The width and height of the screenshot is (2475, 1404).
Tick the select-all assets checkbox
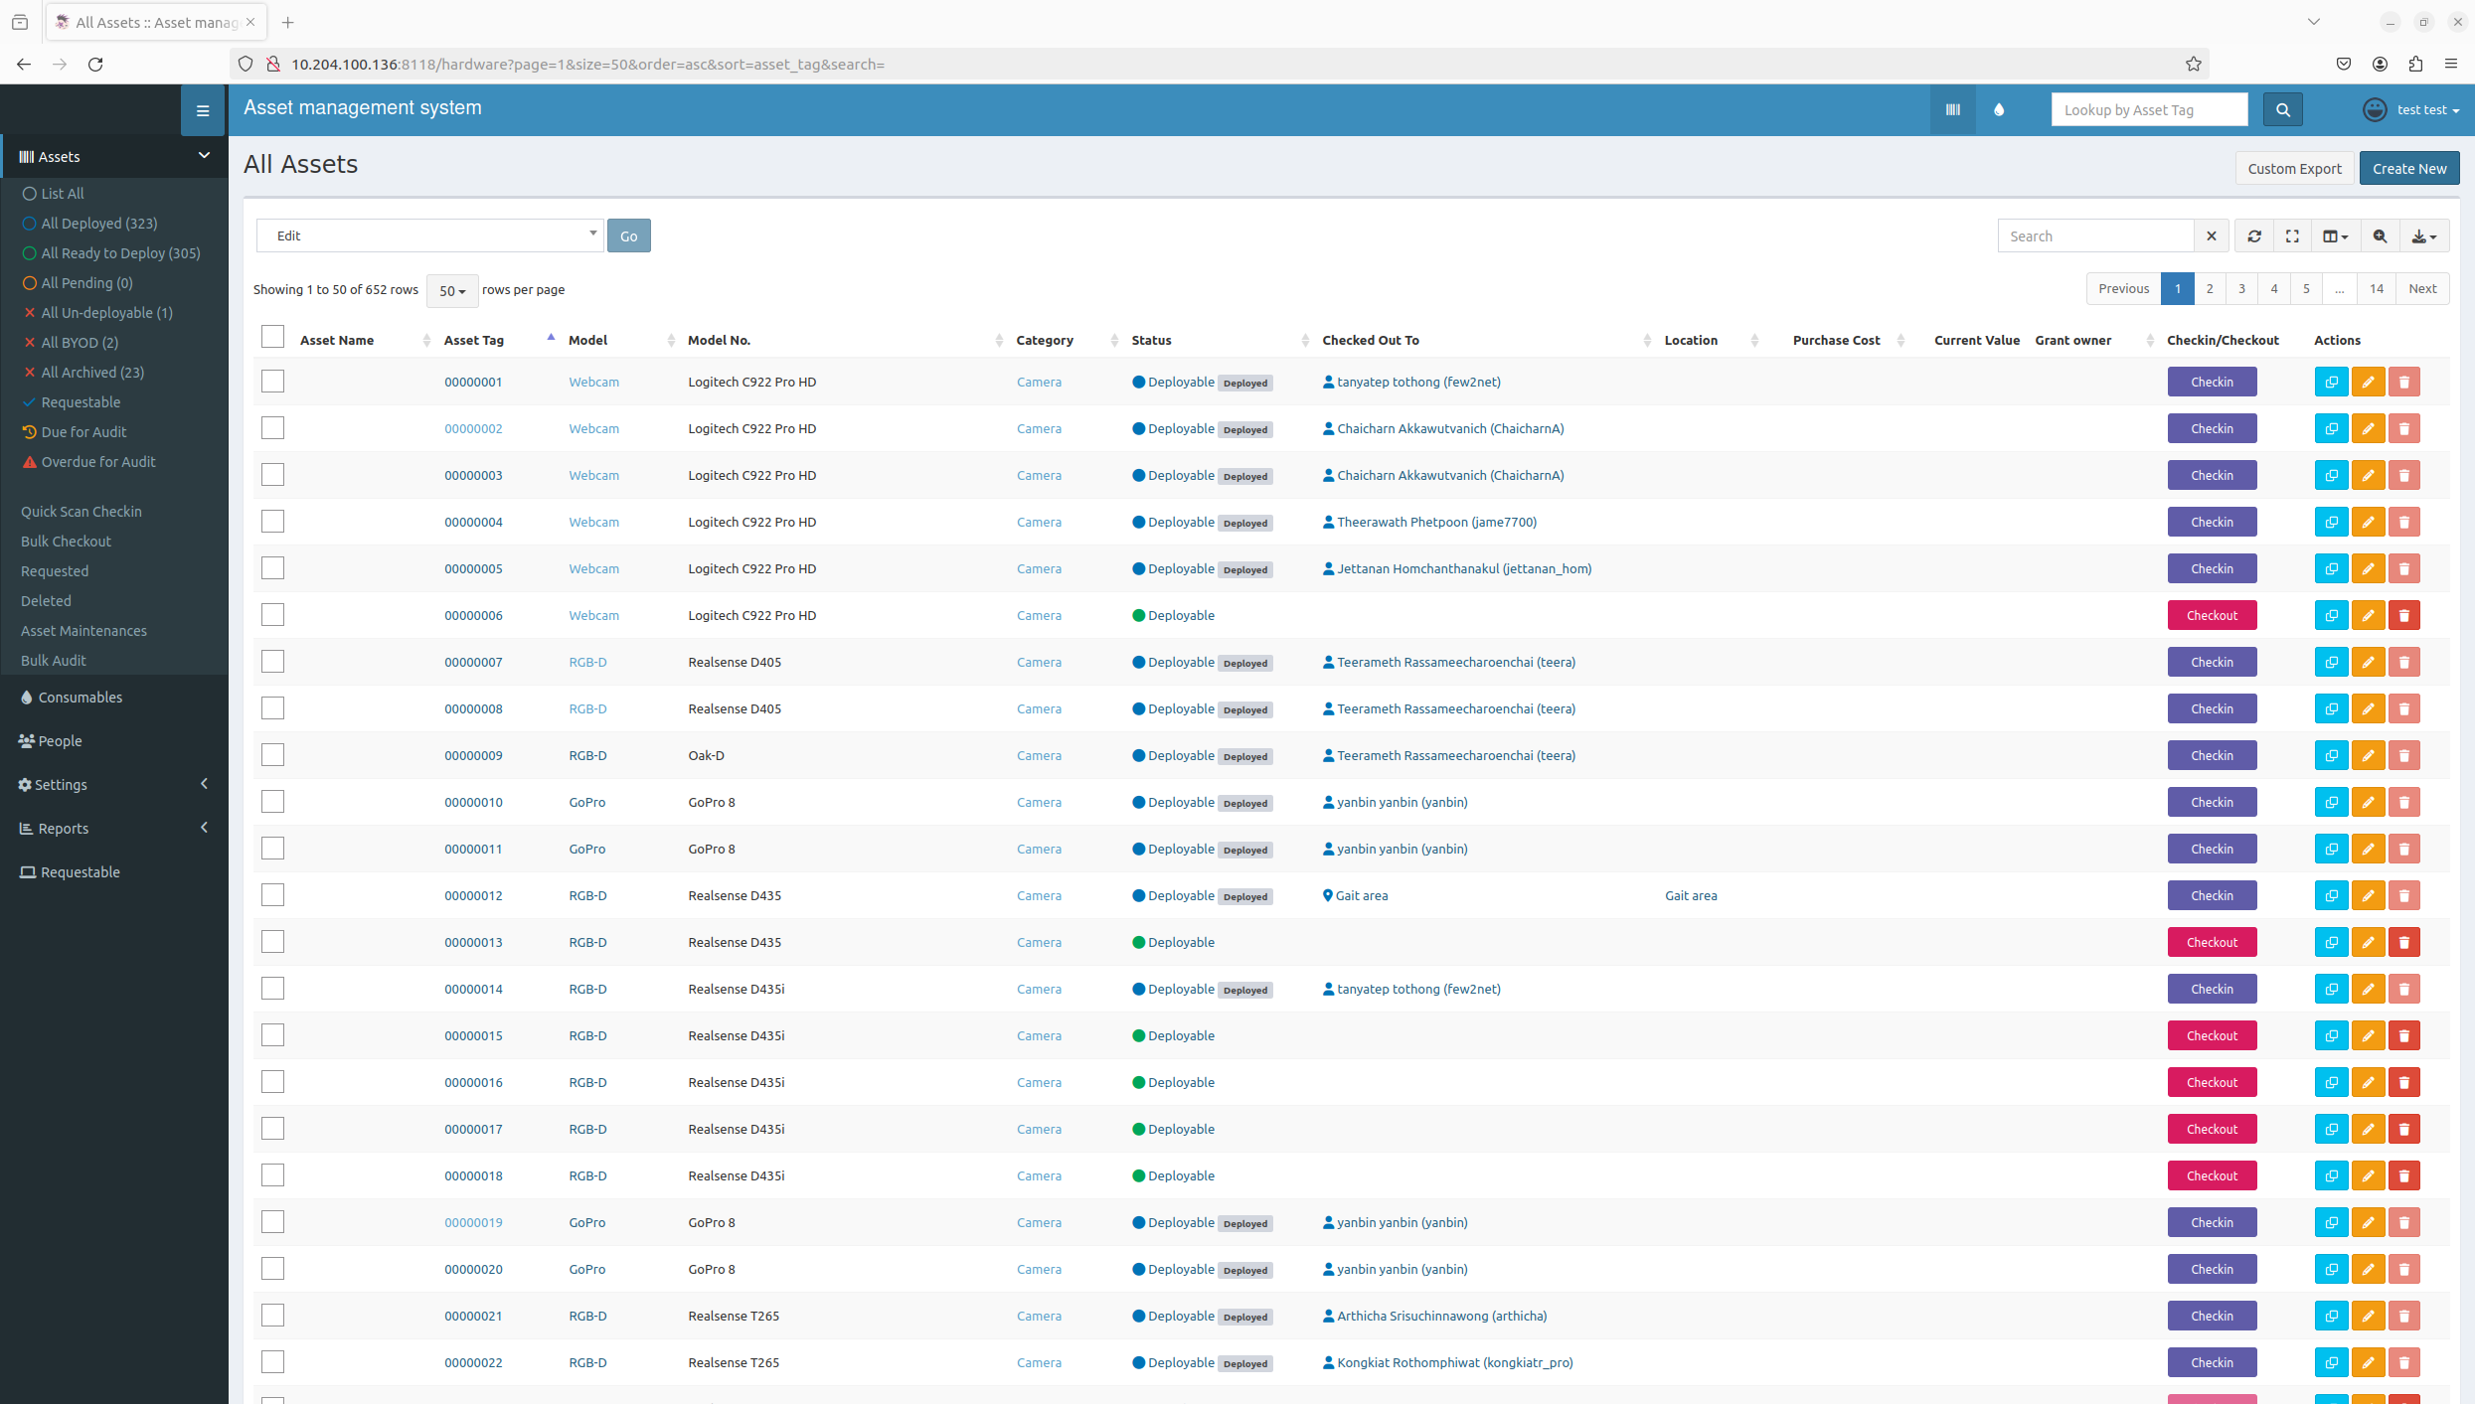272,336
